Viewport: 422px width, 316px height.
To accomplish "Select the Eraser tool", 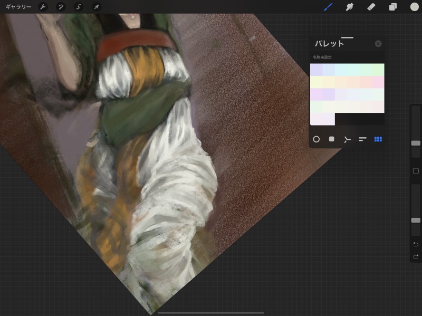I will [371, 7].
